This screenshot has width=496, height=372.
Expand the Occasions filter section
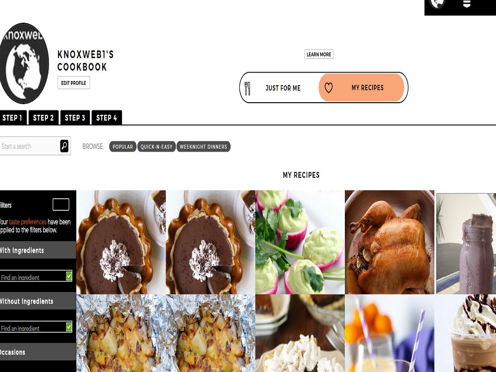pos(38,352)
